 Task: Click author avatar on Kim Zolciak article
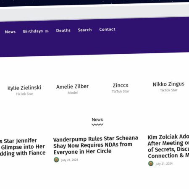[151, 163]
